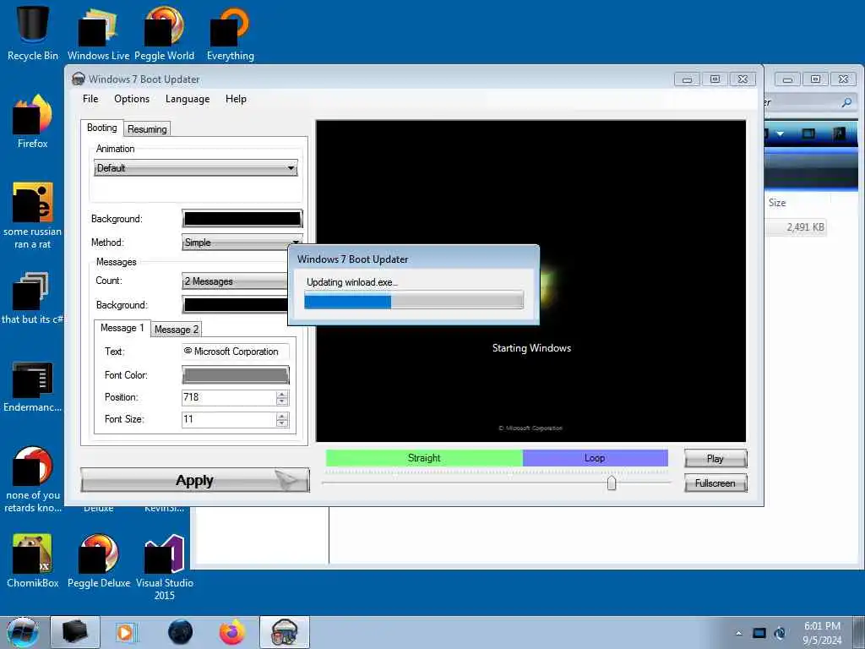Select the 'that but its c#' desktop icon

point(32,298)
